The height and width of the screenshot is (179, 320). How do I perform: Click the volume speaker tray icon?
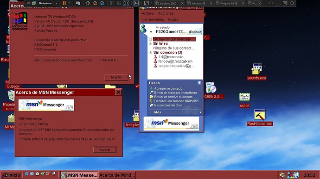(x=282, y=175)
